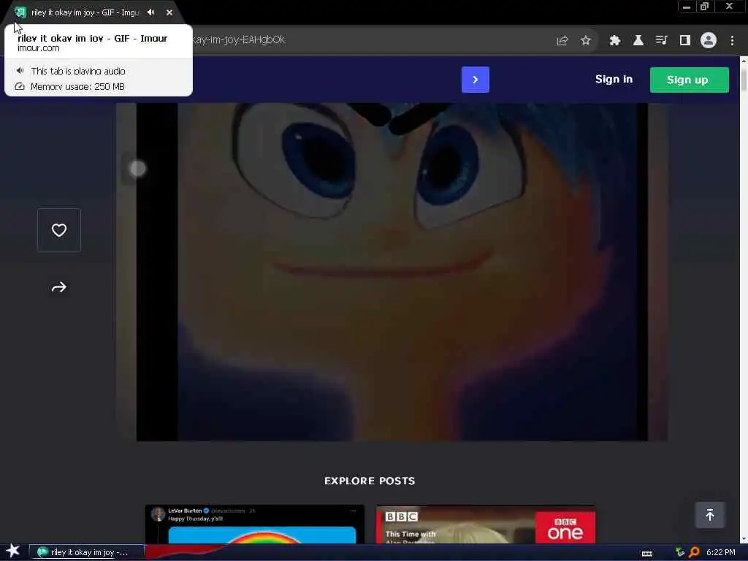748x561 pixels.
Task: Open the LeVar Burton explore post
Action: pyautogui.click(x=255, y=524)
